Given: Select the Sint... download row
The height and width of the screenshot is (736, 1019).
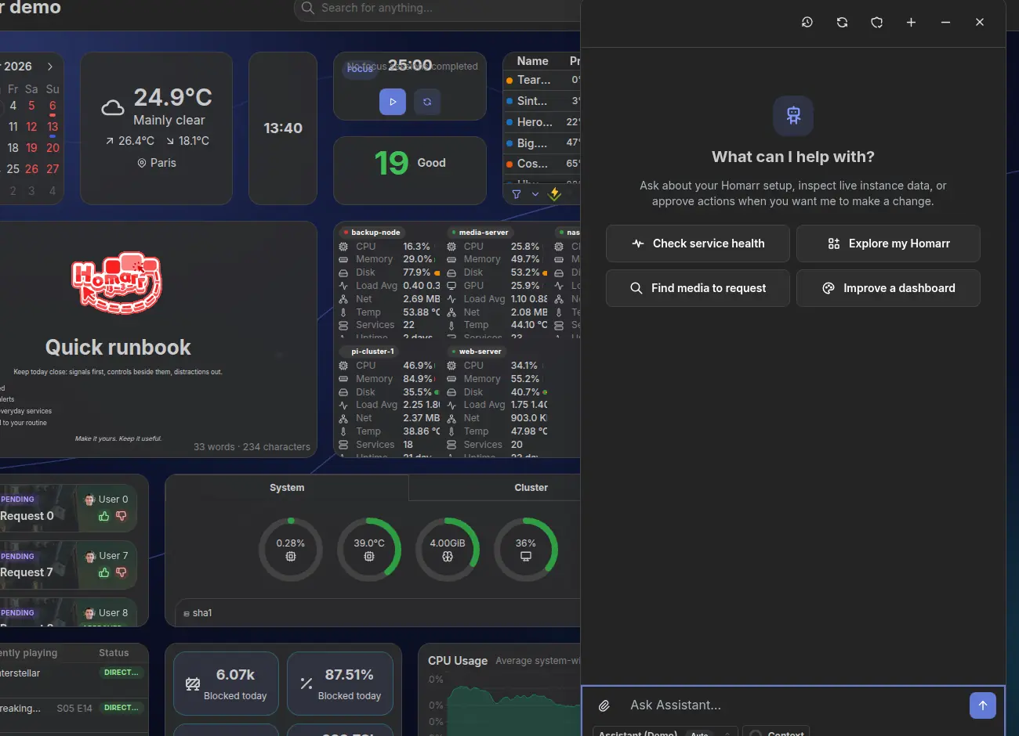Looking at the screenshot, I should pyautogui.click(x=542, y=101).
